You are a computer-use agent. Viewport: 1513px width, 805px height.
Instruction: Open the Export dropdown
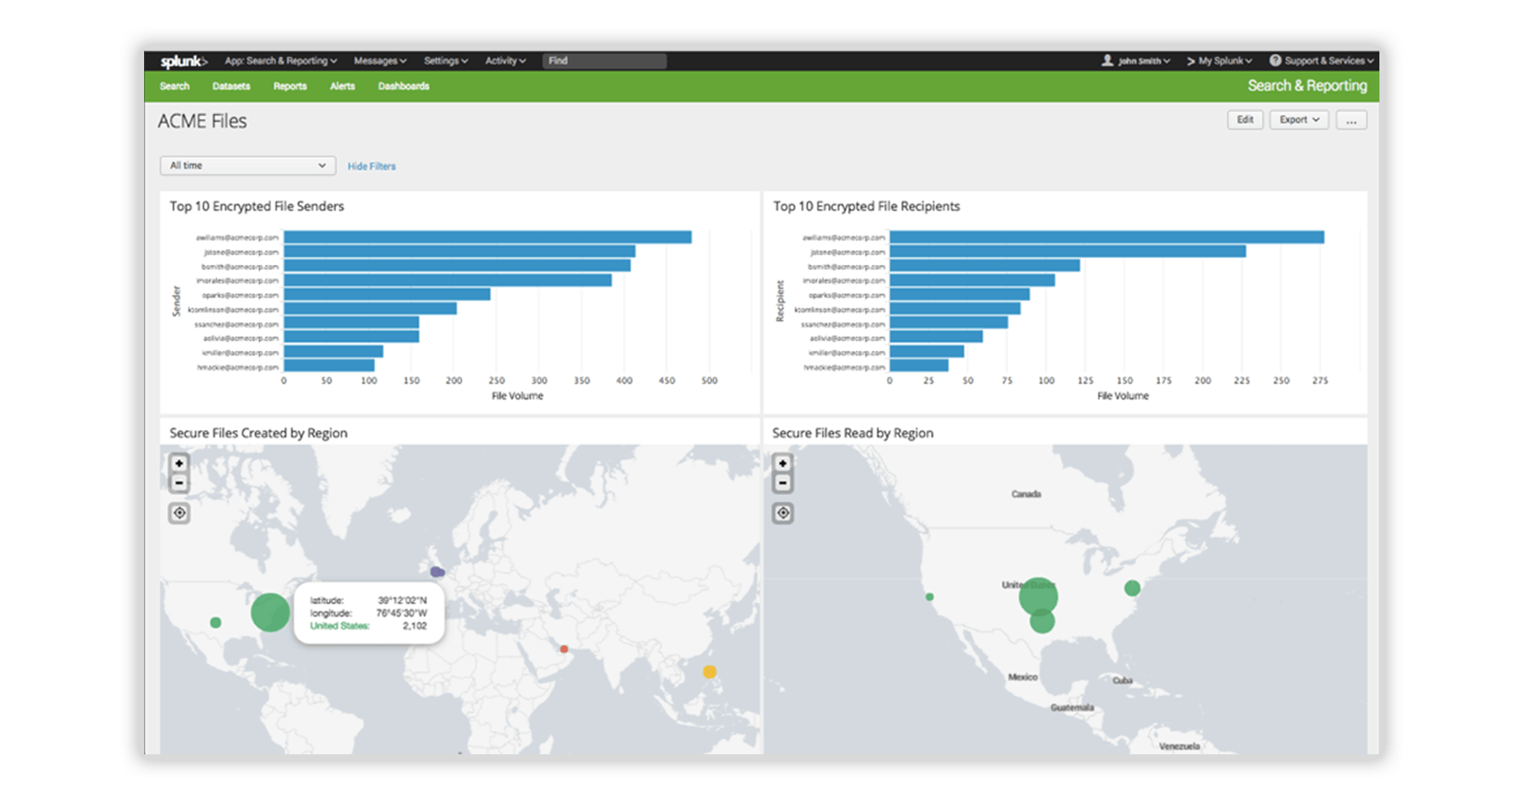click(x=1299, y=120)
